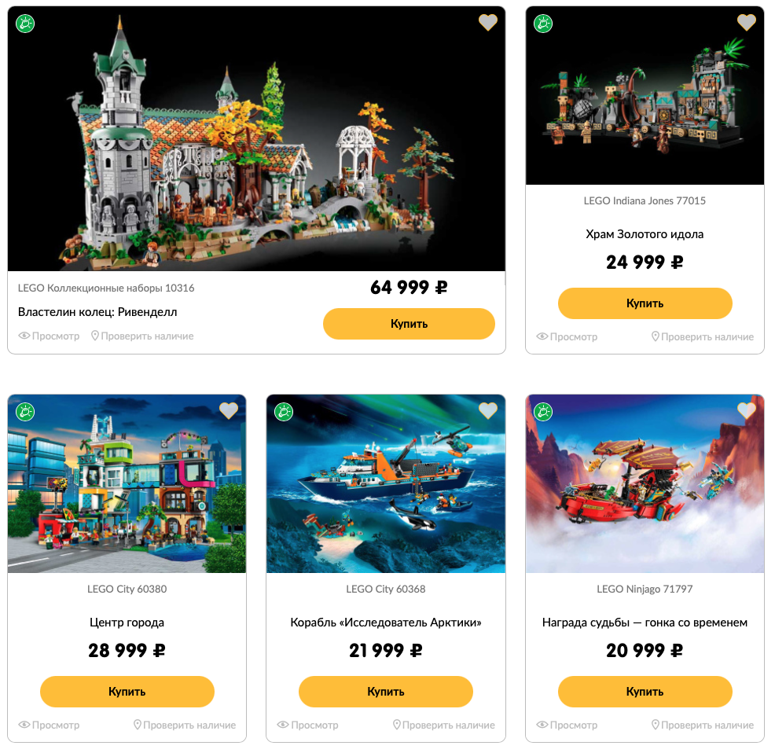Open Просмотр for LEGO City 60368
This screenshot has width=775, height=753.
pos(307,725)
